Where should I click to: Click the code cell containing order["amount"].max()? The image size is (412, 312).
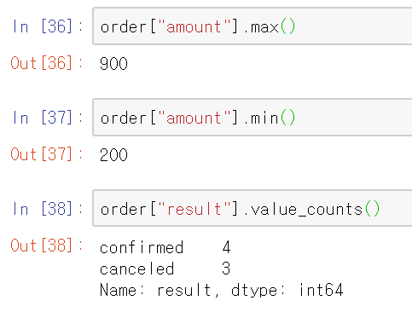coord(252,26)
